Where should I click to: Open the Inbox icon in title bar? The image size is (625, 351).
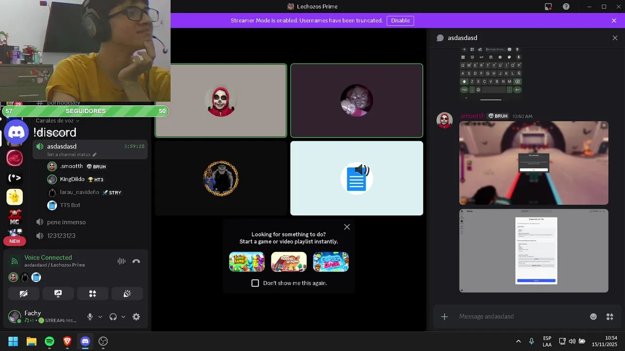click(548, 6)
